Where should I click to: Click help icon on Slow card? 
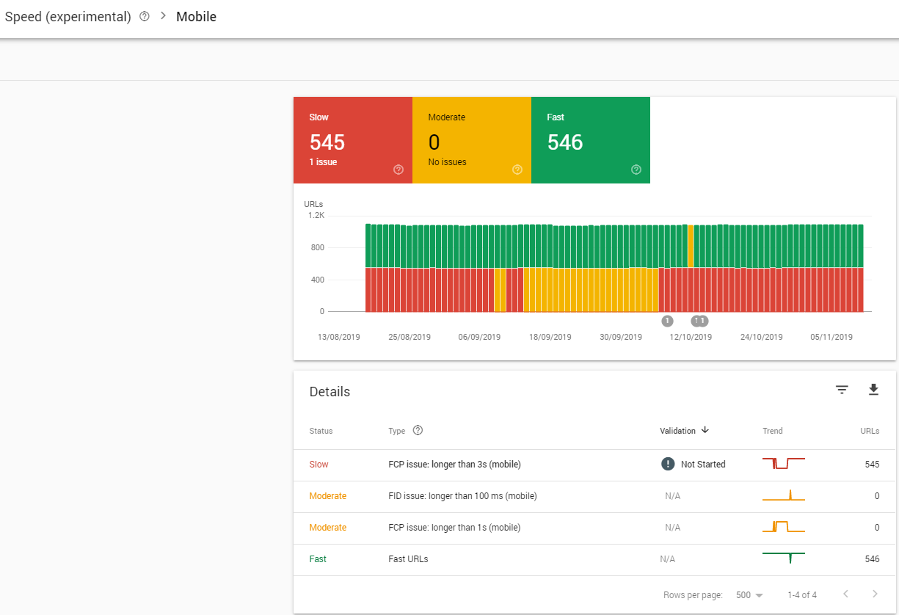pyautogui.click(x=398, y=170)
